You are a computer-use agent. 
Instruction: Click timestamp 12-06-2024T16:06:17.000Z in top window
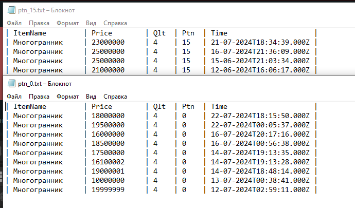click(x=260, y=70)
